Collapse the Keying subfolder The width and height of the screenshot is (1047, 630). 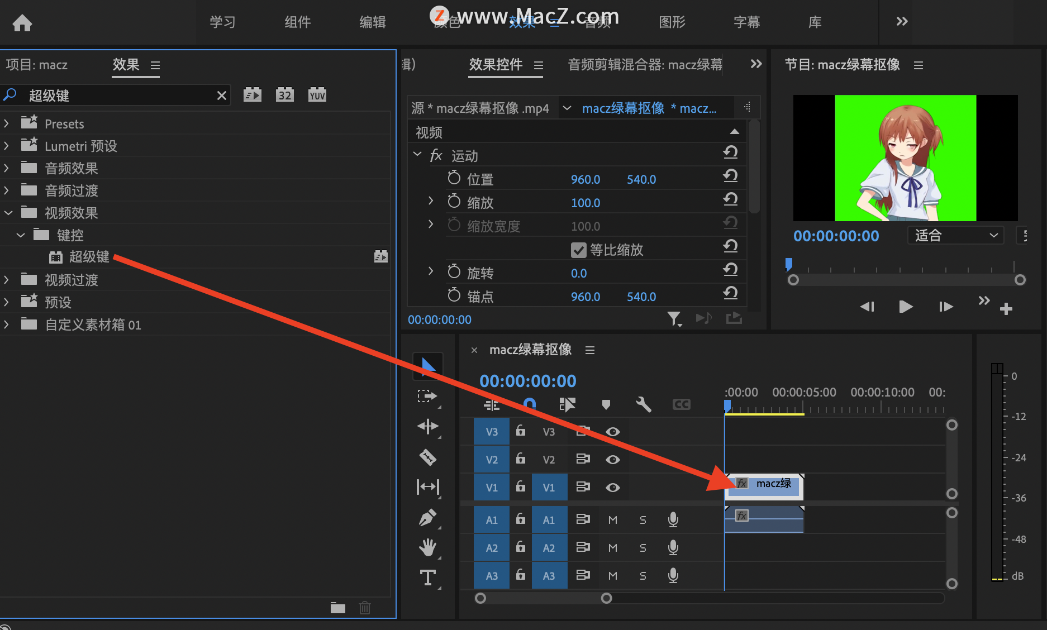pyautogui.click(x=21, y=235)
